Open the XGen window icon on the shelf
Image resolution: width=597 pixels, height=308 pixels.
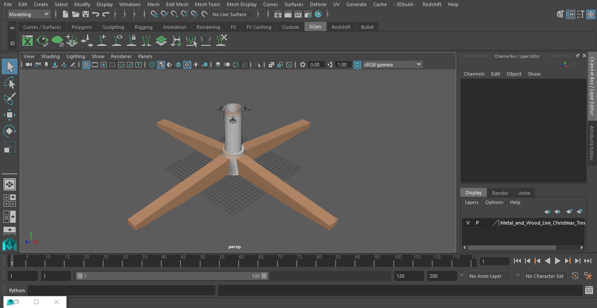(28, 41)
